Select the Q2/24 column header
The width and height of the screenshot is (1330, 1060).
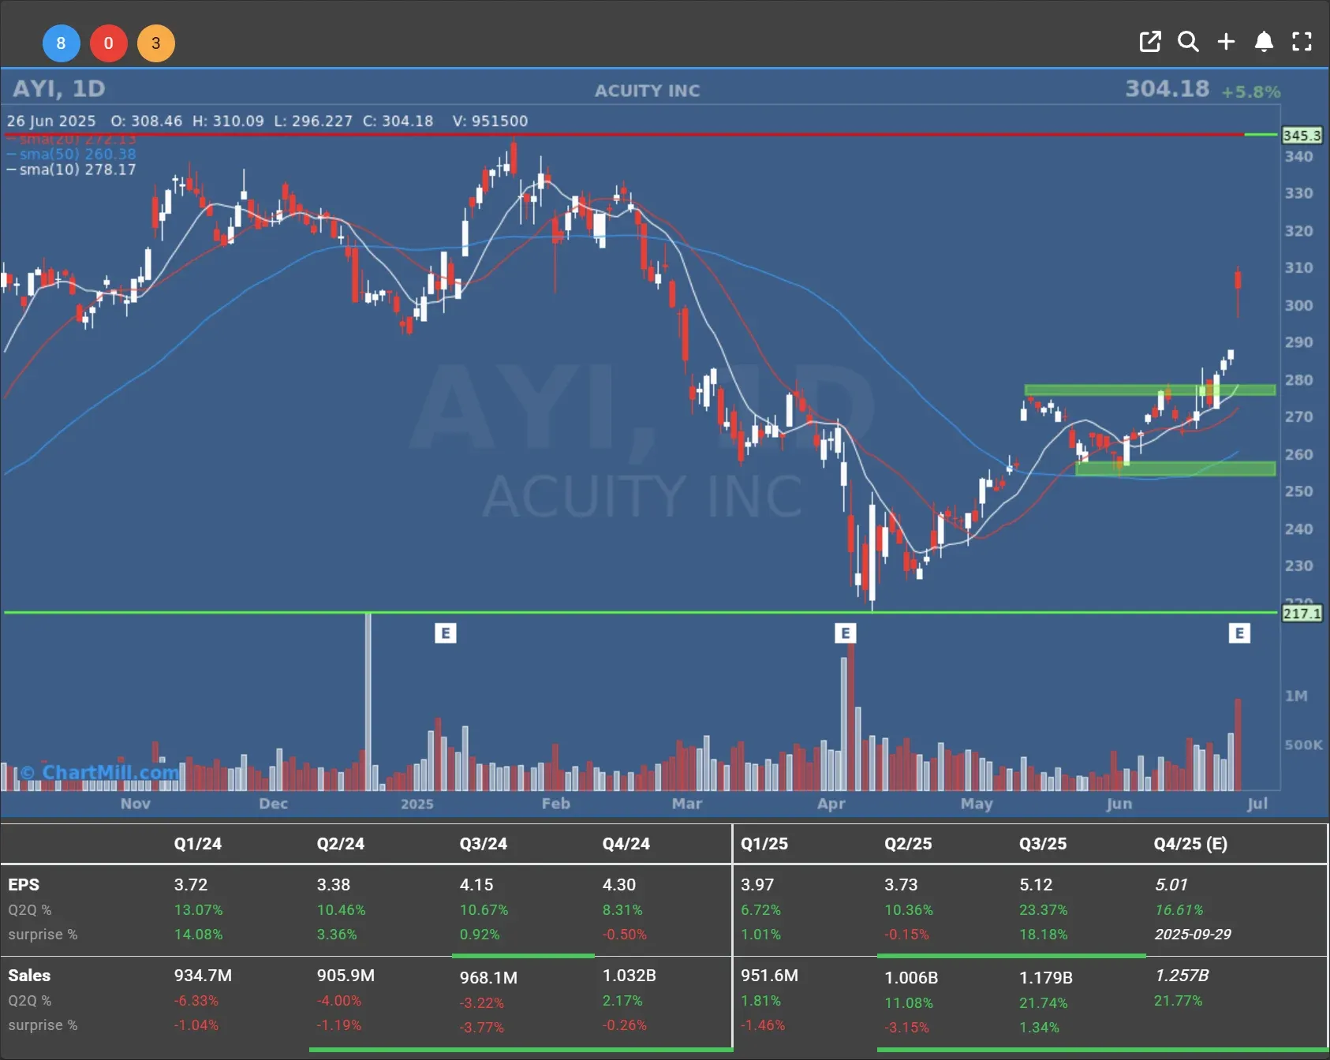(x=341, y=844)
